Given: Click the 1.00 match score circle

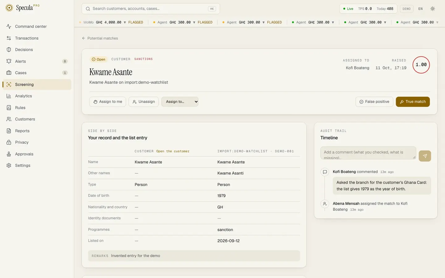Looking at the screenshot, I should (x=421, y=65).
